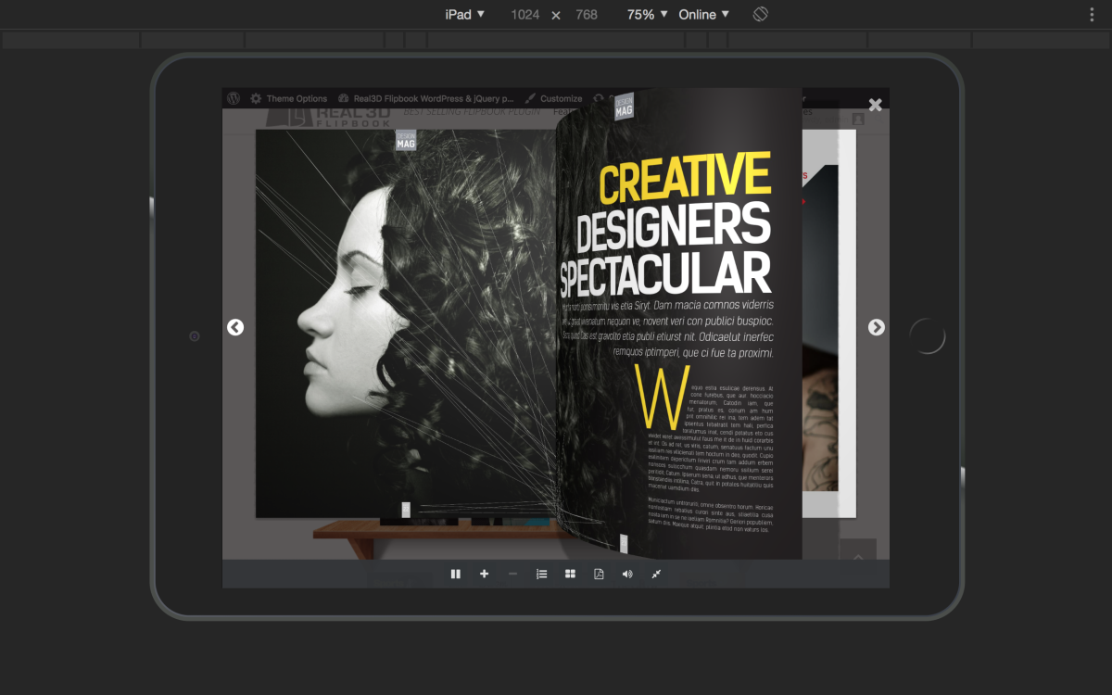
Task: Open Customize from the admin bar
Action: [x=563, y=97]
